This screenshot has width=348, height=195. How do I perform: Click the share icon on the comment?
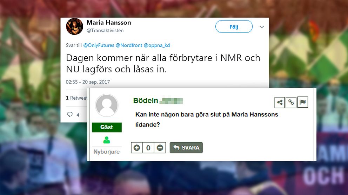[280, 102]
